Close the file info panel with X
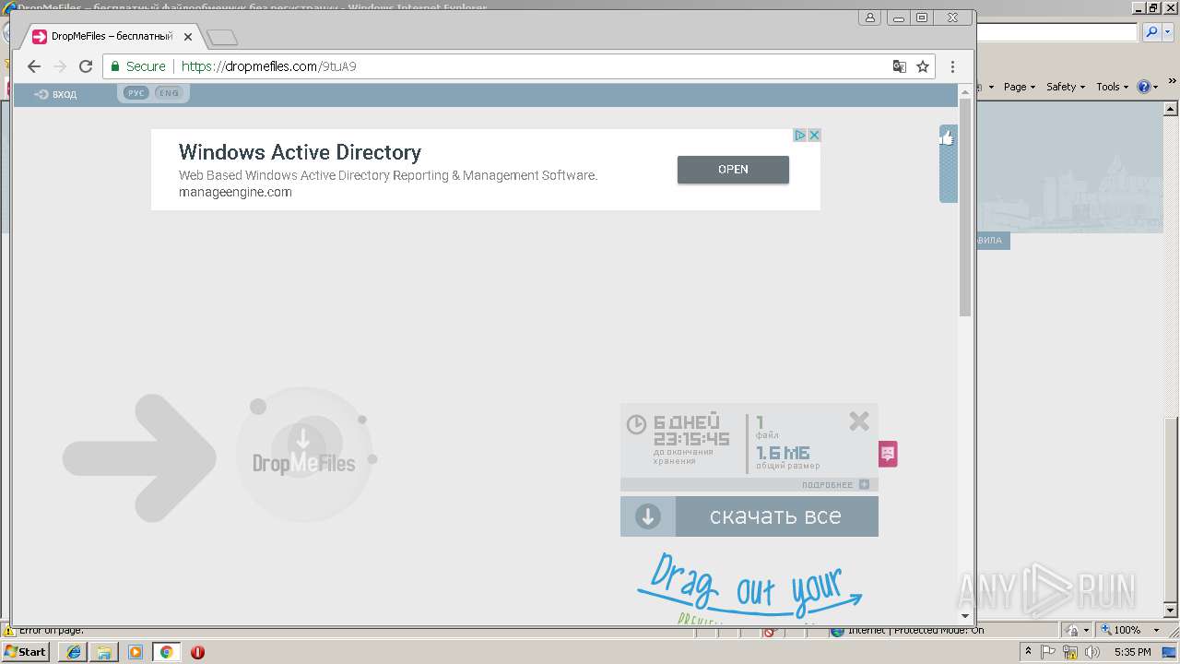This screenshot has width=1180, height=664. coord(859,421)
